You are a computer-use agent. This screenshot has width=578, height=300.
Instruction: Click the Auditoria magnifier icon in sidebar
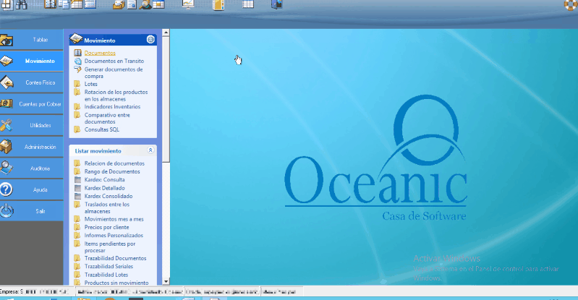click(7, 168)
